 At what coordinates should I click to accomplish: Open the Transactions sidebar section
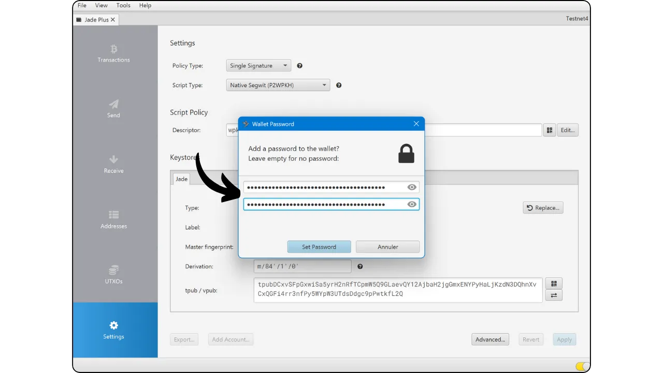[x=113, y=53]
